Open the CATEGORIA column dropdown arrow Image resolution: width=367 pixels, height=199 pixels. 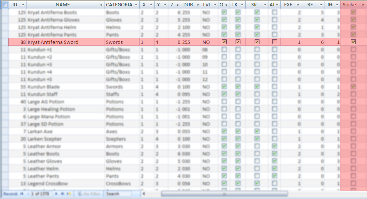coord(136,5)
